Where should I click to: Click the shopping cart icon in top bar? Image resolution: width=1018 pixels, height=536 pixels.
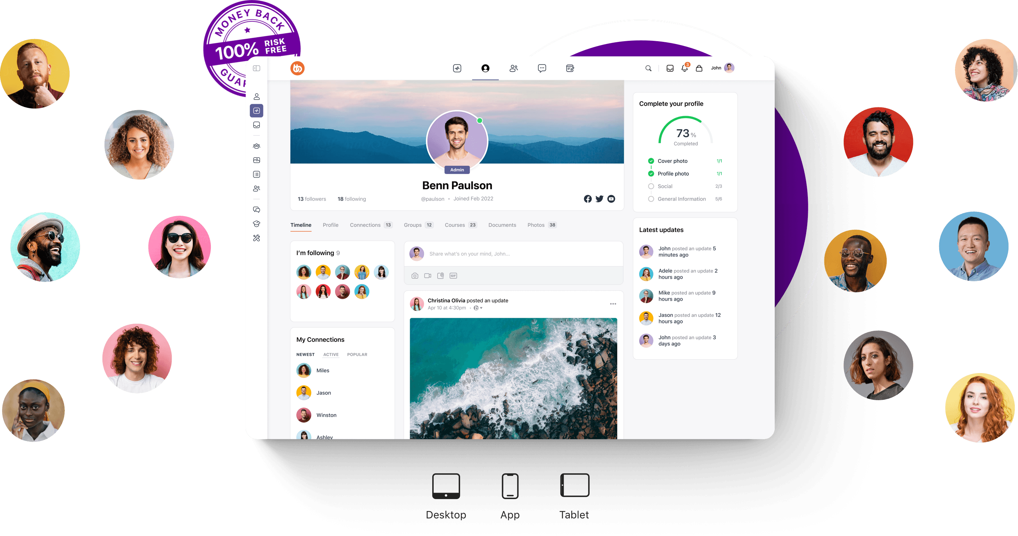(x=698, y=67)
